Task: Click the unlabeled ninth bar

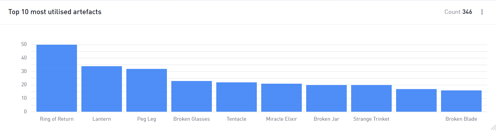Action: tap(416, 100)
